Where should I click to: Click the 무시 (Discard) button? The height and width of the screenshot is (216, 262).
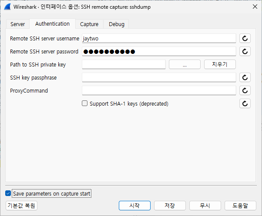pos(205,206)
